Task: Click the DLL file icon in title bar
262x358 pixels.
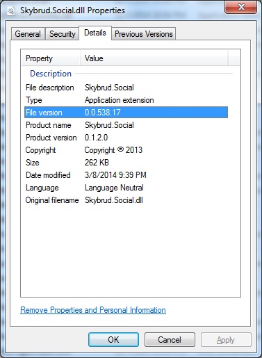Action: tap(11, 10)
